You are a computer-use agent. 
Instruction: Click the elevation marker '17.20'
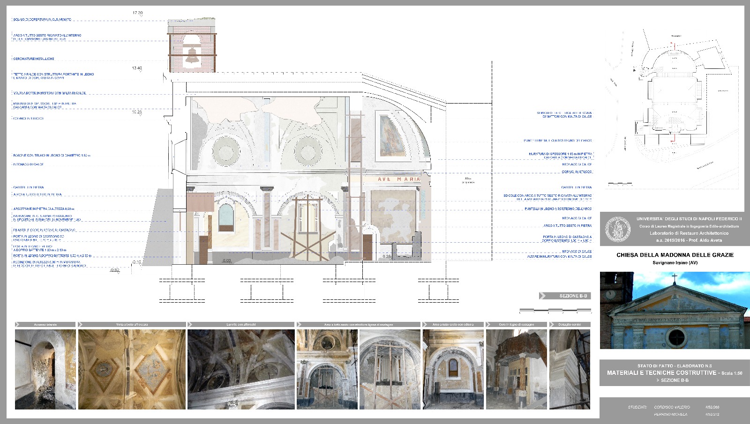tap(137, 13)
